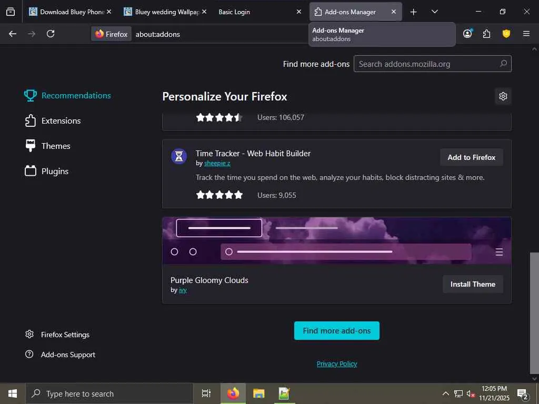539x404 pixels.
Task: Open the Extensions puzzle icon in the toolbar
Action: click(487, 34)
